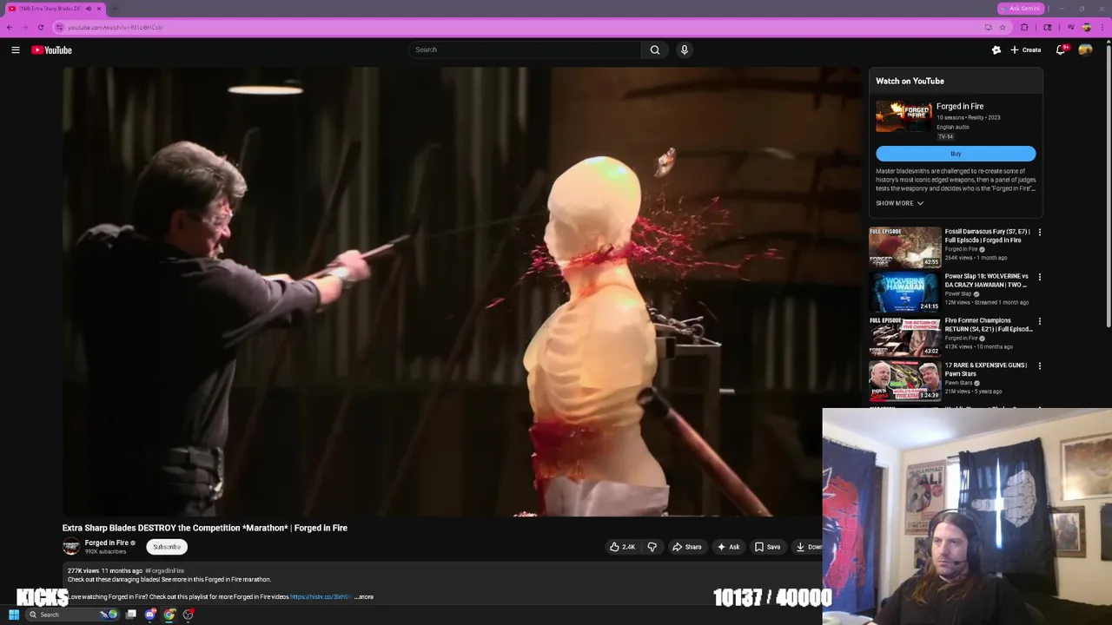Open the Chrome profile avatar
Screen dimensions: 1112x625
point(1086,27)
